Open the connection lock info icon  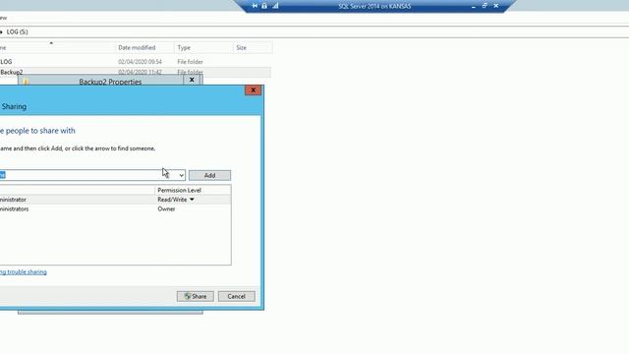(x=264, y=6)
